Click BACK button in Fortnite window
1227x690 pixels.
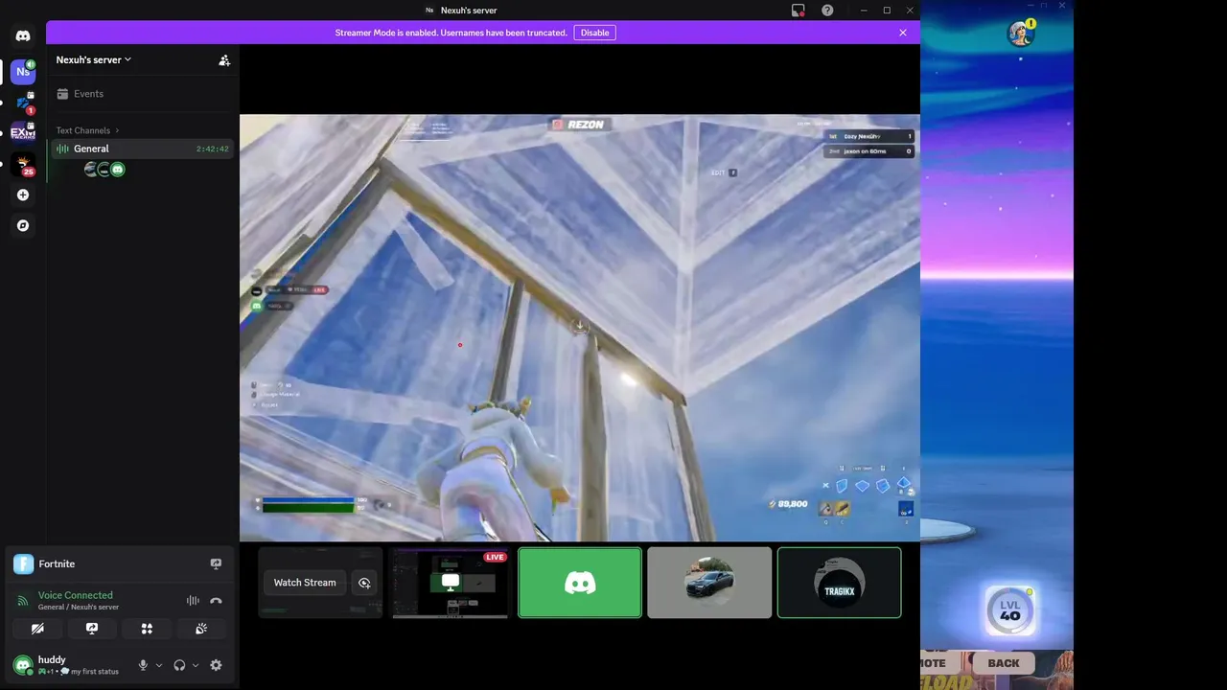(x=1004, y=663)
